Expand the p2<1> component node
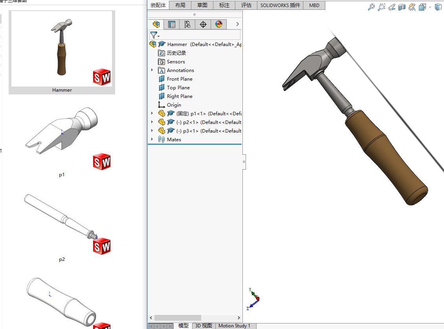 pyautogui.click(x=152, y=122)
